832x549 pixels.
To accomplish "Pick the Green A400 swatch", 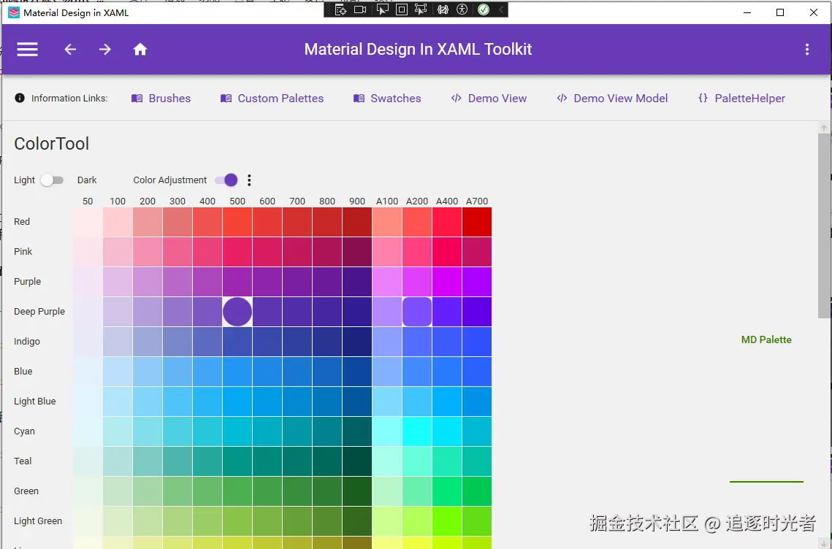I will click(447, 492).
